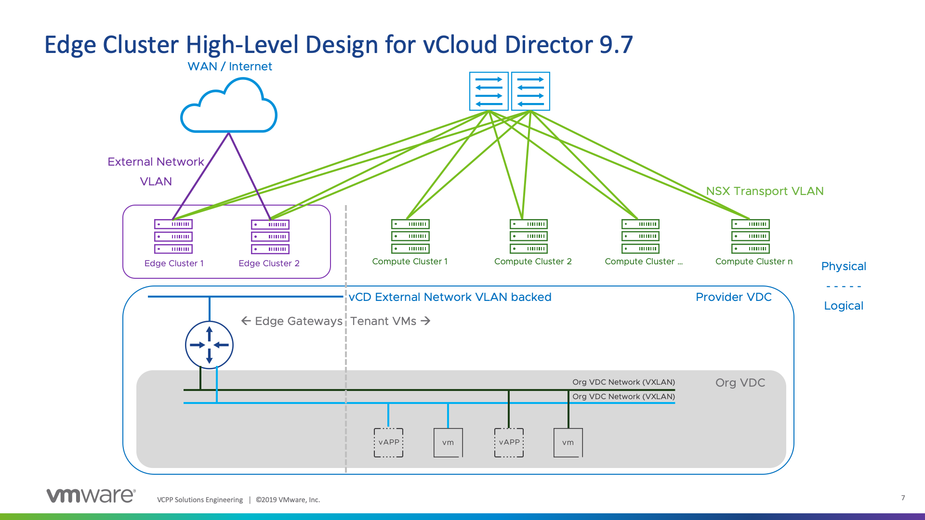Select the NSX Transport VLAN label
Screen dimensions: 925x520
coord(765,191)
